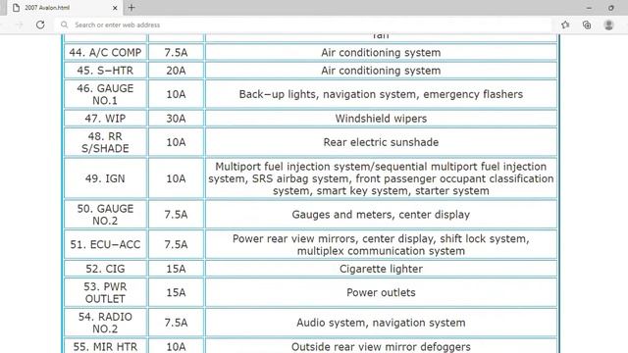Click 10A value in IGN row

176,178
